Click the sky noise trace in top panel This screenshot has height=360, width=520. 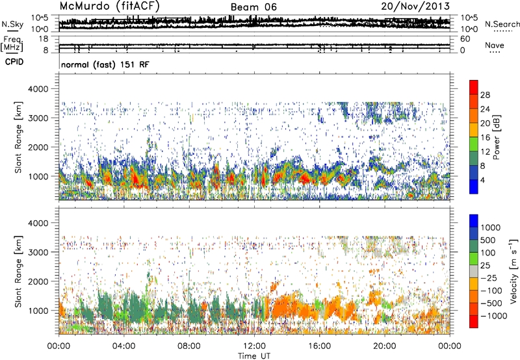pyautogui.click(x=254, y=23)
